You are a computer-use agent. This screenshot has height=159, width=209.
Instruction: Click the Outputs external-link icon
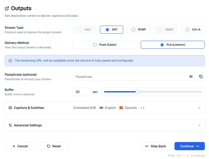[7, 8]
